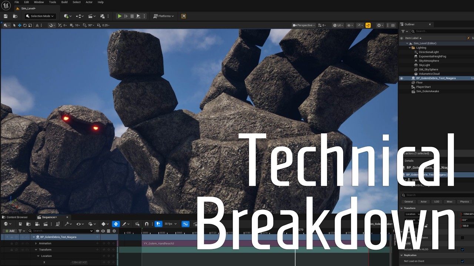Collapse the Location track in Sequencer
This screenshot has width=474, height=266.
[x=38, y=256]
